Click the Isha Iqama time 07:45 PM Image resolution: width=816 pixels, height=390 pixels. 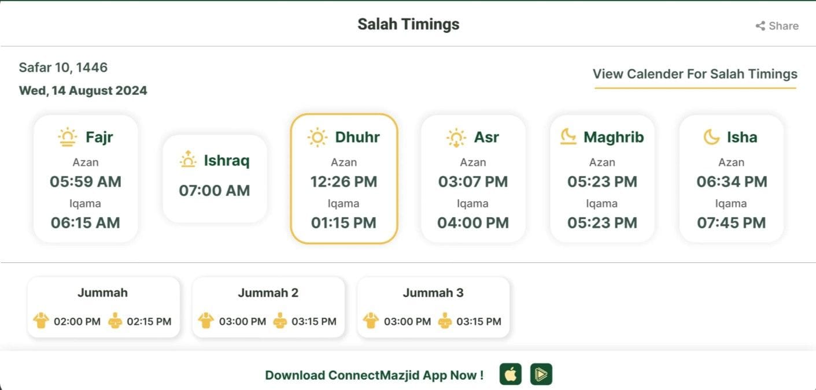pyautogui.click(x=731, y=222)
